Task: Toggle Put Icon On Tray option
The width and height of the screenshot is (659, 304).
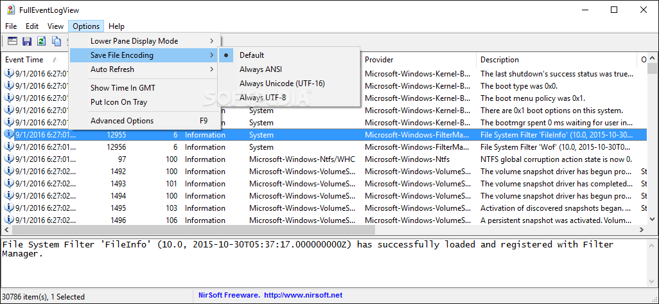Action: [144, 102]
